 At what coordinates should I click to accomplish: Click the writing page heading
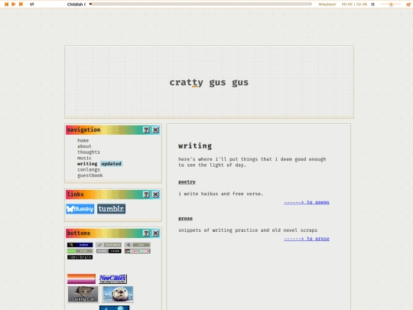(x=195, y=145)
